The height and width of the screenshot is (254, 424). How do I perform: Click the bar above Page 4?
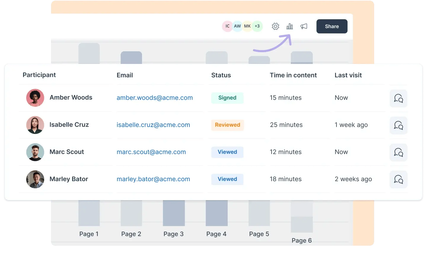pos(217,213)
